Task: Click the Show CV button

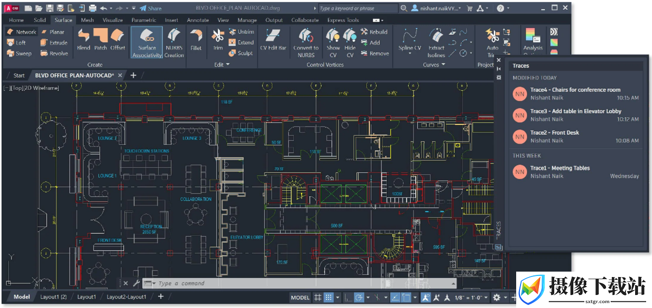Action: [x=333, y=43]
